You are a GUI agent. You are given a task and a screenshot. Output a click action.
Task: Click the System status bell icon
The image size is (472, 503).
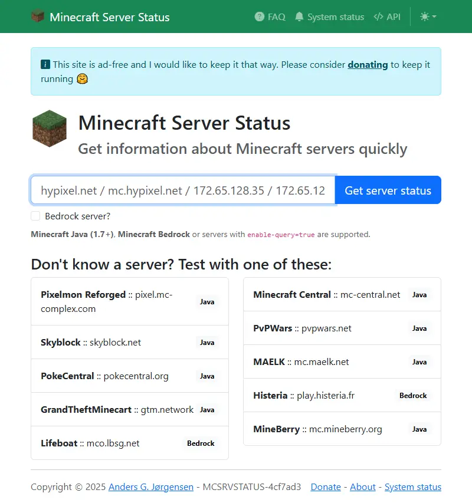(x=299, y=17)
